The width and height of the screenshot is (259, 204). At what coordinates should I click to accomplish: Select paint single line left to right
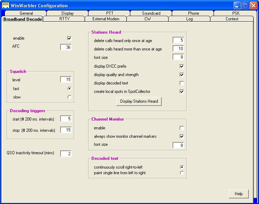tap(182, 173)
